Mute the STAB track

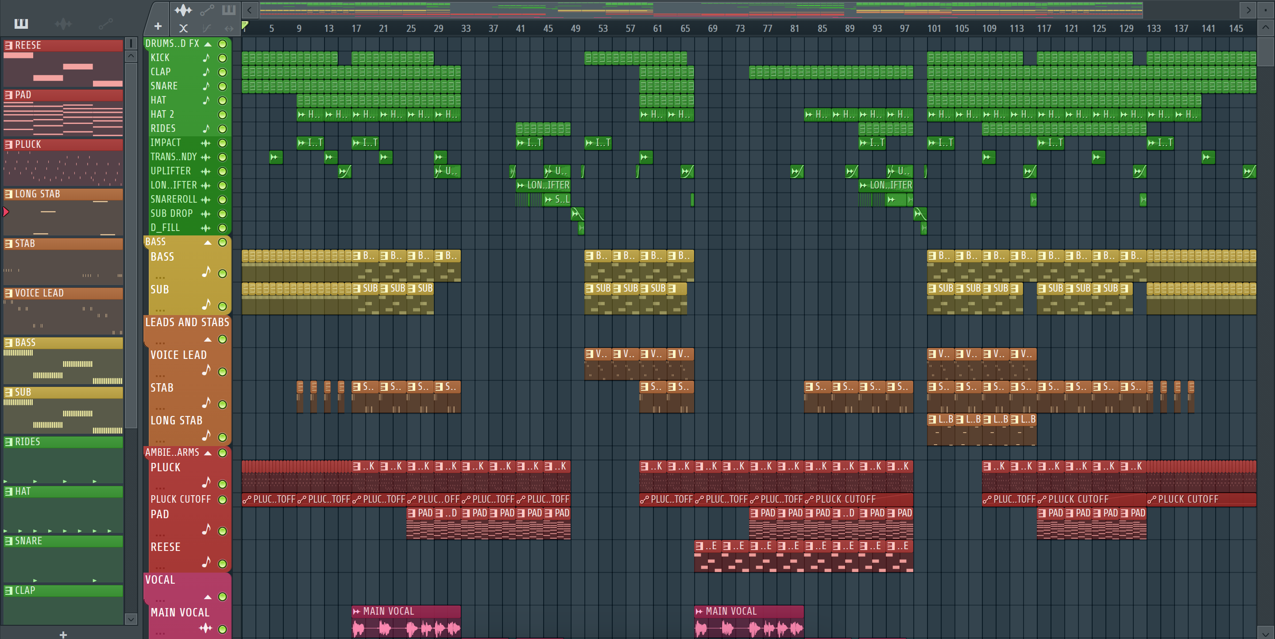tap(223, 404)
